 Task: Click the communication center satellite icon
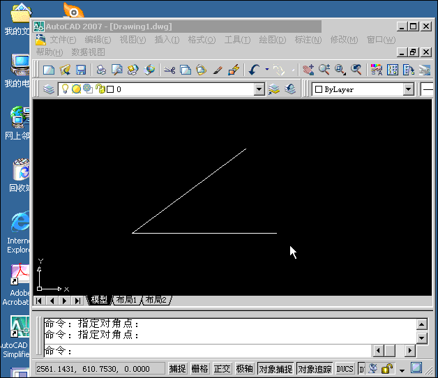click(x=372, y=369)
